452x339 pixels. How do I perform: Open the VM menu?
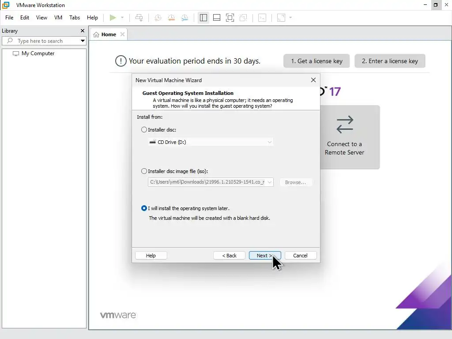click(58, 18)
